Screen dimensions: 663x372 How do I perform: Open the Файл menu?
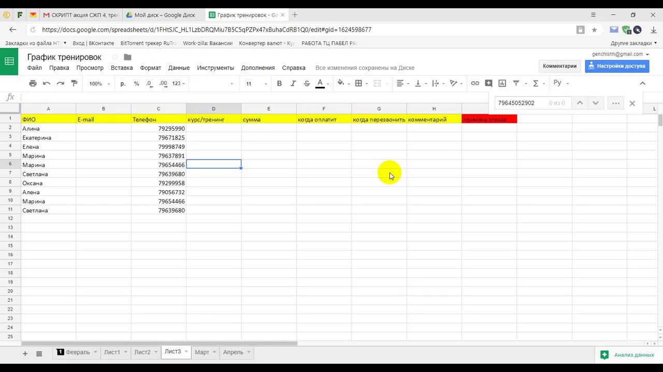35,68
